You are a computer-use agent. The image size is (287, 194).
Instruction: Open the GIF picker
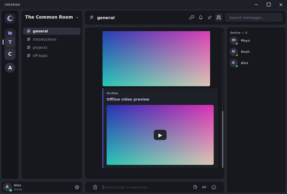(x=204, y=187)
